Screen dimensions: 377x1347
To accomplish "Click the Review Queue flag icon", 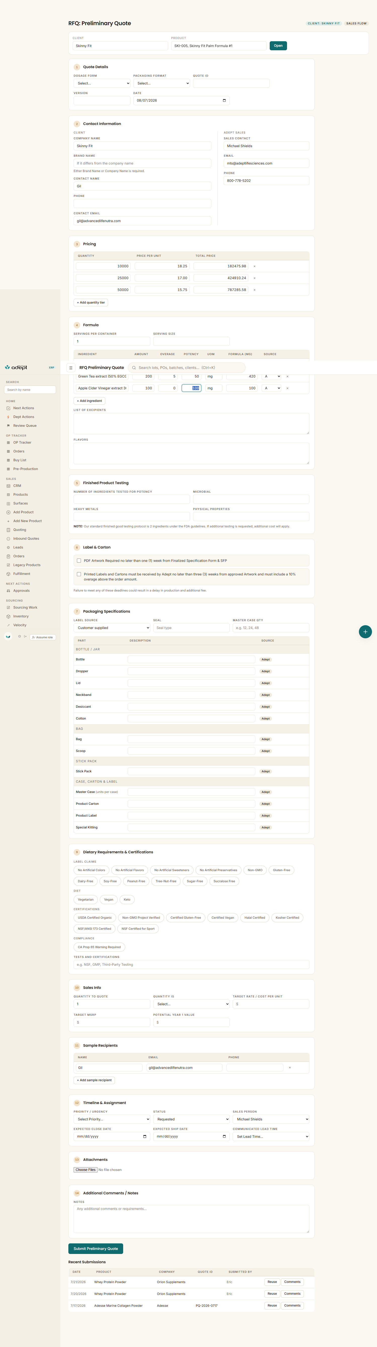I will point(8,426).
